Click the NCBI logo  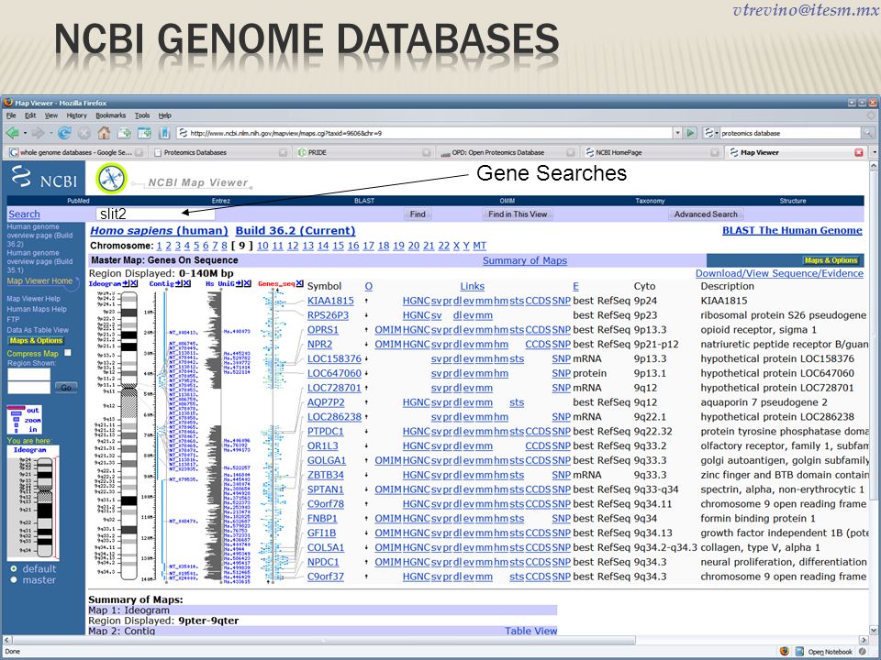point(44,178)
